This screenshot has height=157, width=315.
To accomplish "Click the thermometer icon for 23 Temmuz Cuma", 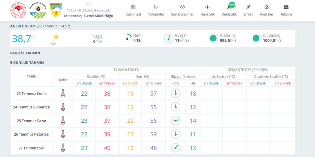I will tap(63, 93).
